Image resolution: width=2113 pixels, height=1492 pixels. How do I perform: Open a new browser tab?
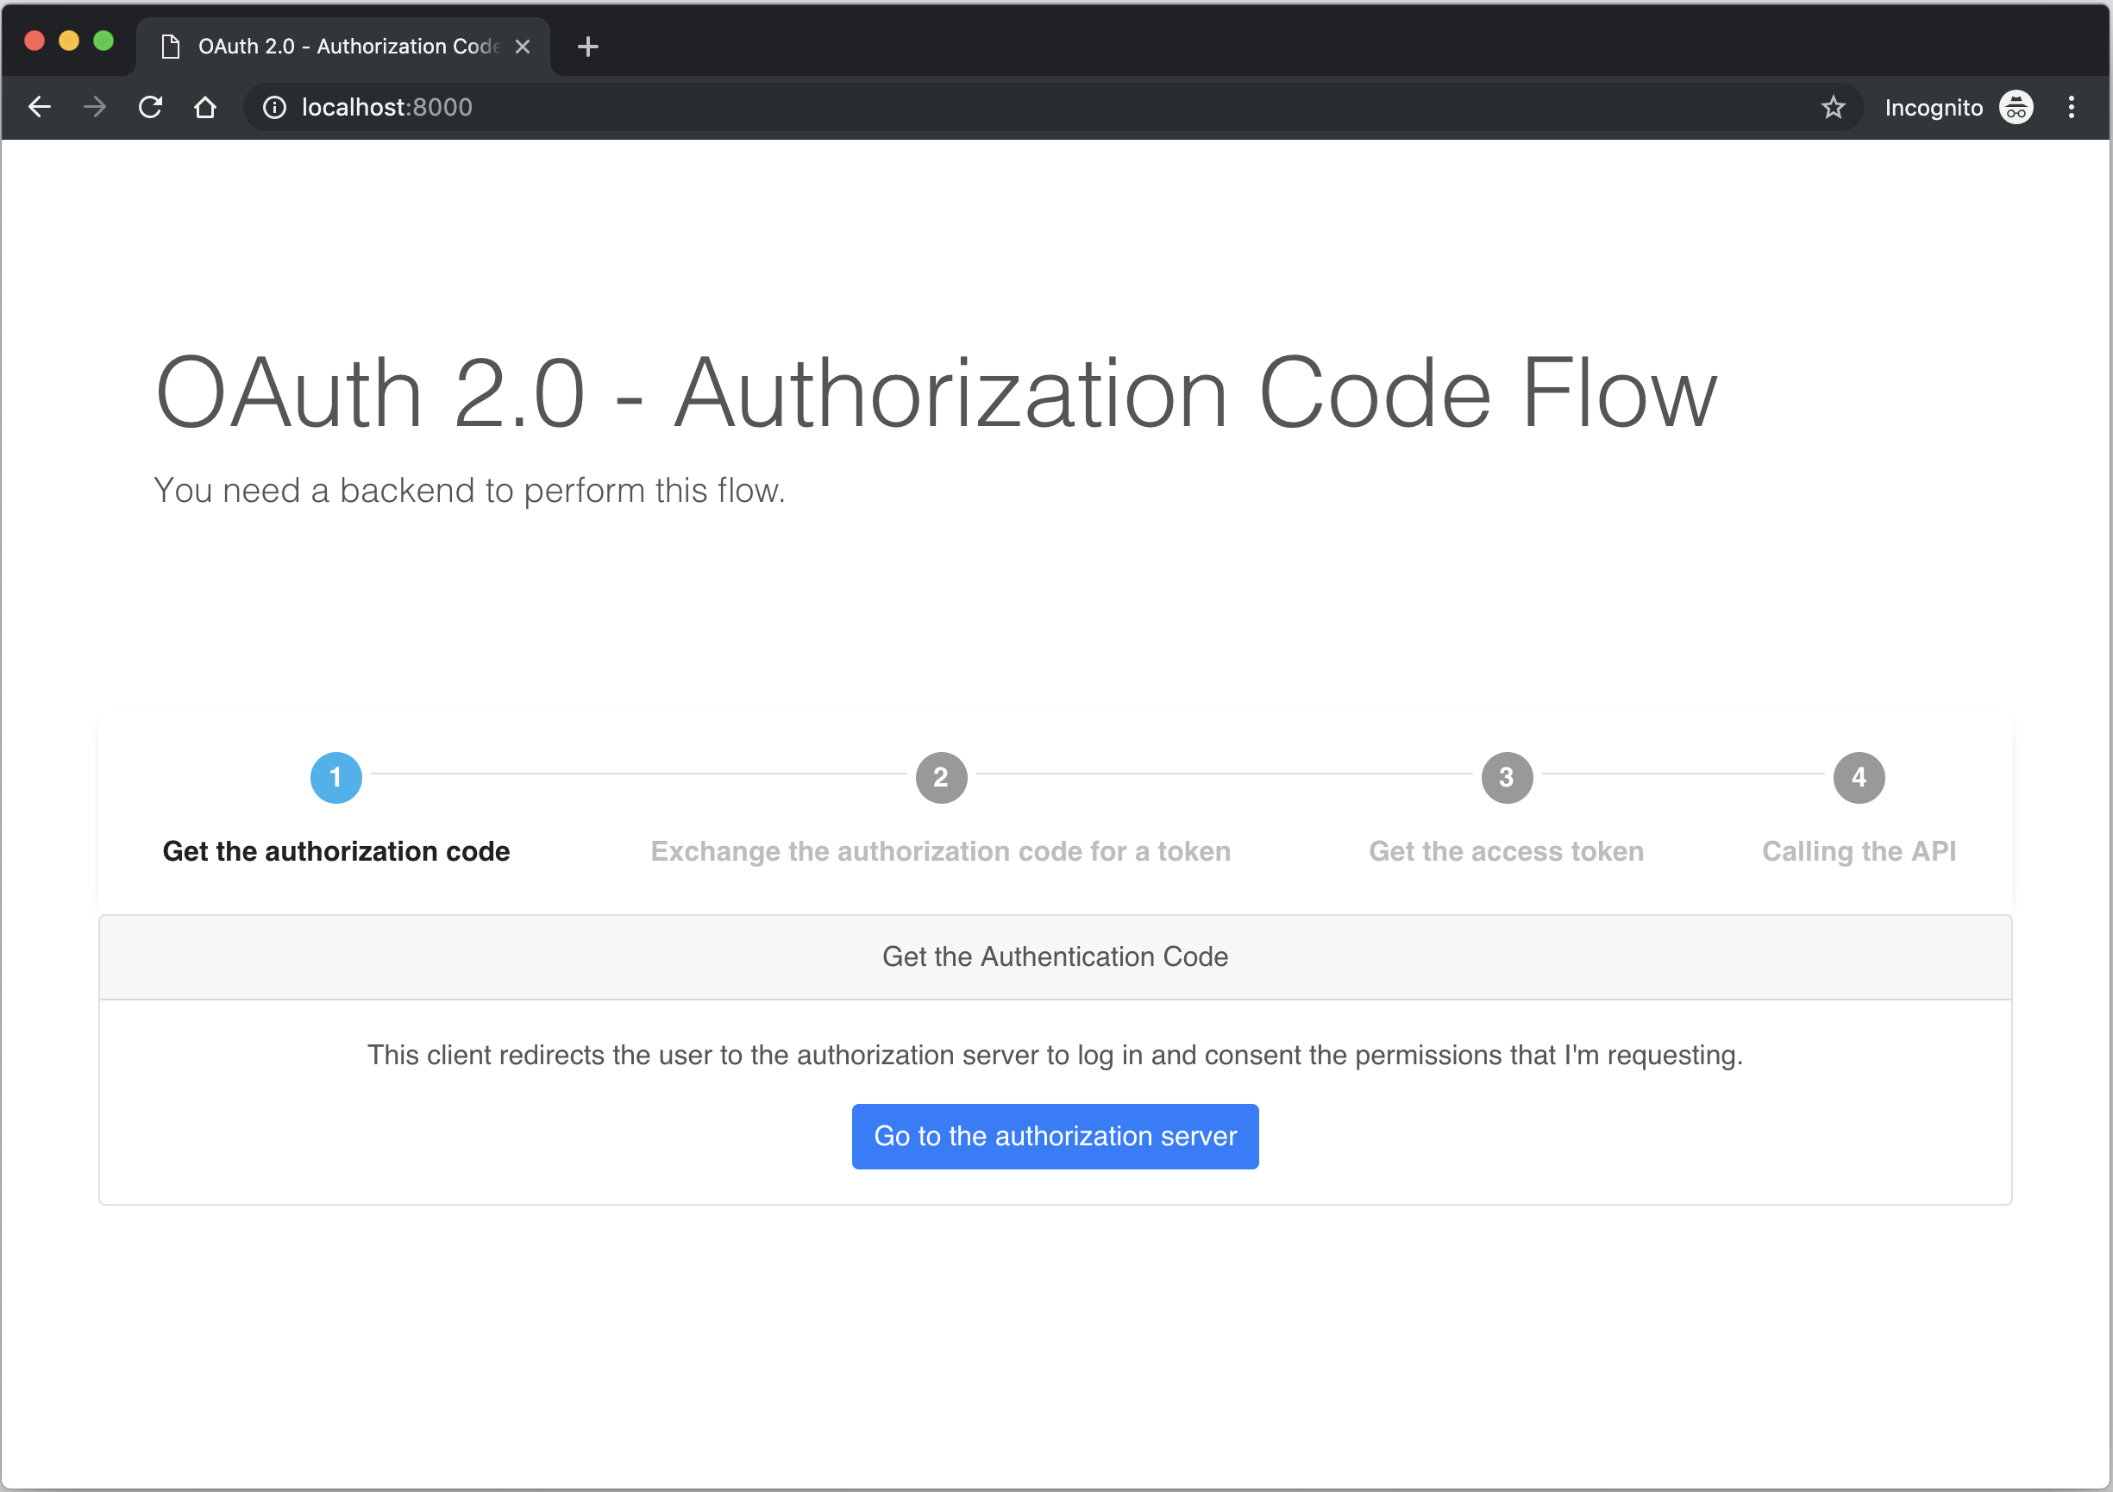pos(587,45)
